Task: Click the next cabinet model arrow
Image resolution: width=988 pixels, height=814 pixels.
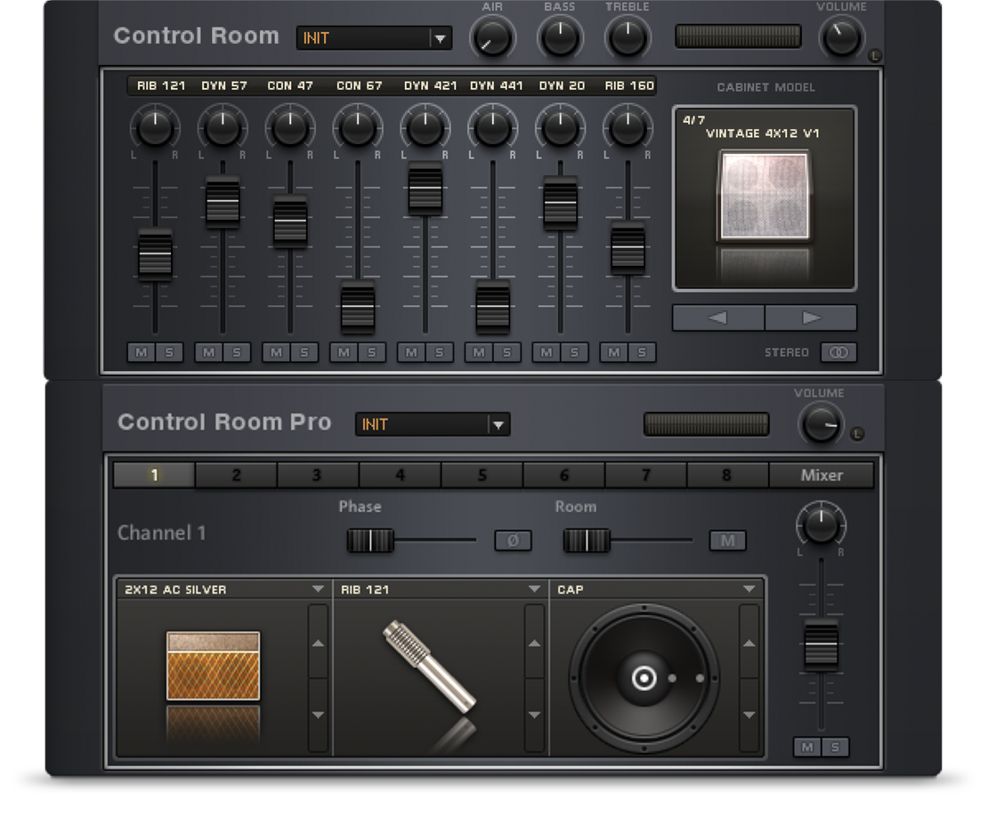Action: tap(811, 318)
